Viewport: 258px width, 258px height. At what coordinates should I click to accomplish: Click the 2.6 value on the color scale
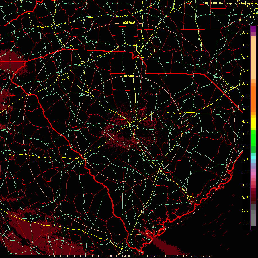point(245,147)
